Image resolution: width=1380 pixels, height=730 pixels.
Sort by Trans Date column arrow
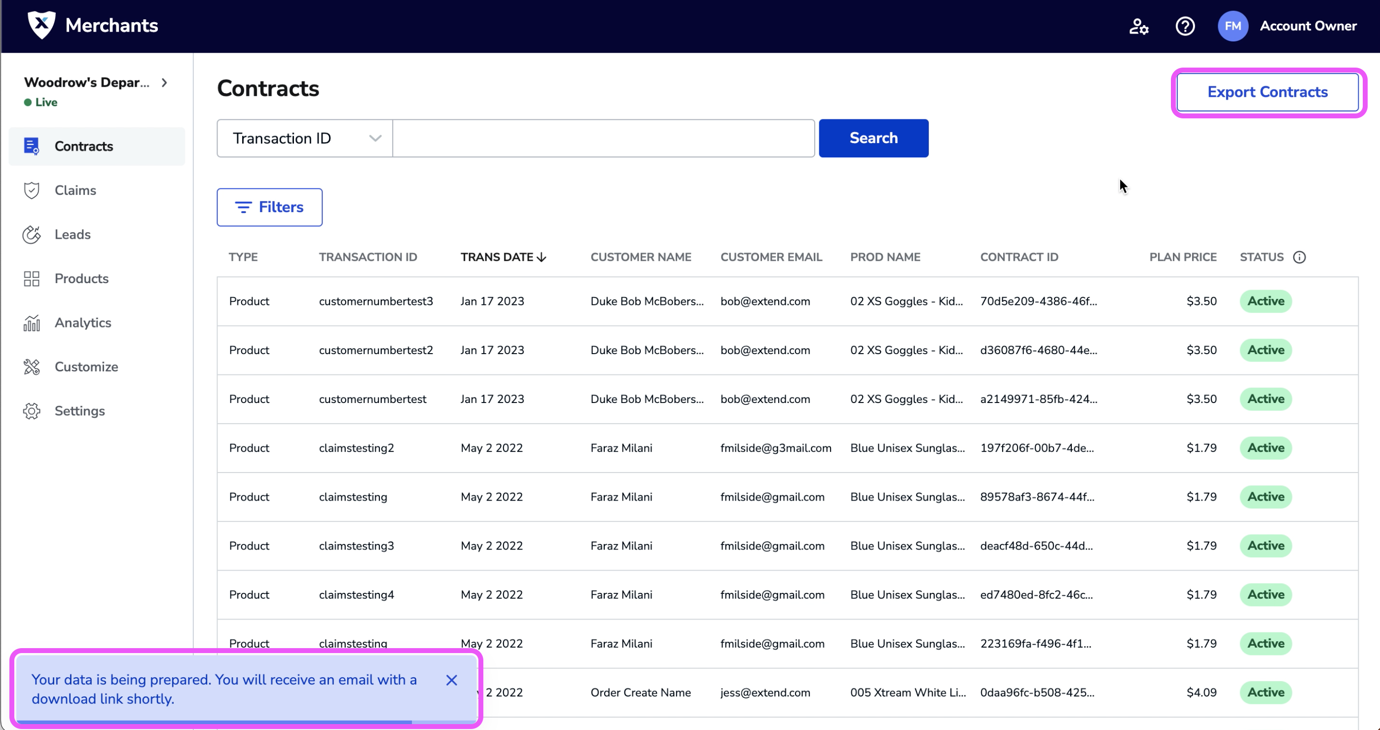point(542,257)
